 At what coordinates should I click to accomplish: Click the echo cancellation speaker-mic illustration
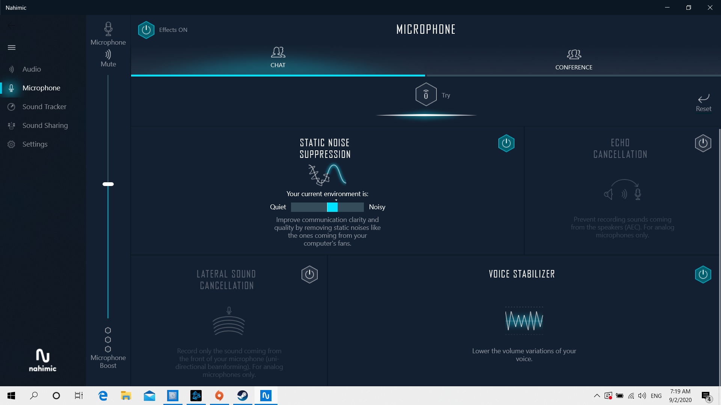623,190
